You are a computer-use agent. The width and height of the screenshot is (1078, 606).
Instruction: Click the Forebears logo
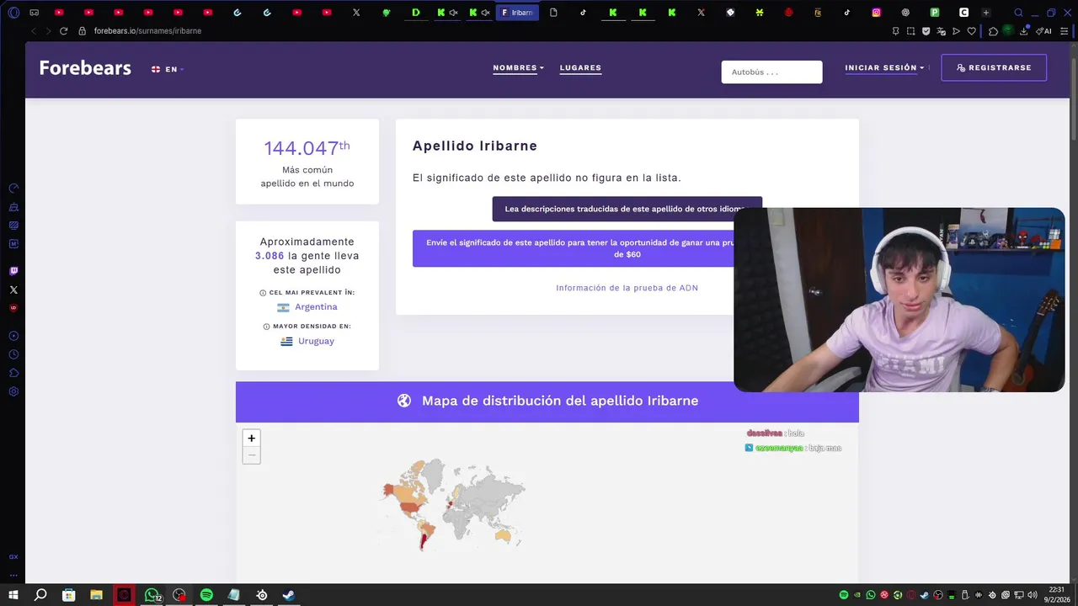coord(85,68)
